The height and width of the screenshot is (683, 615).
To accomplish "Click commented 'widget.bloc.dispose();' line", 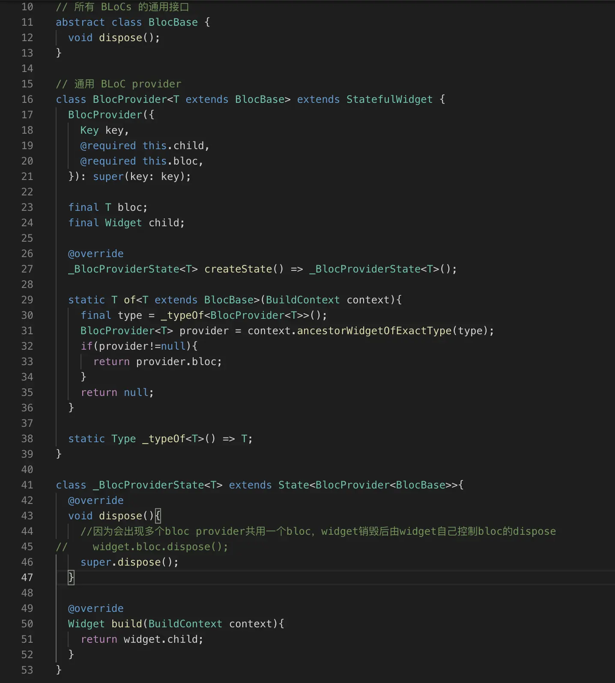I will [160, 547].
